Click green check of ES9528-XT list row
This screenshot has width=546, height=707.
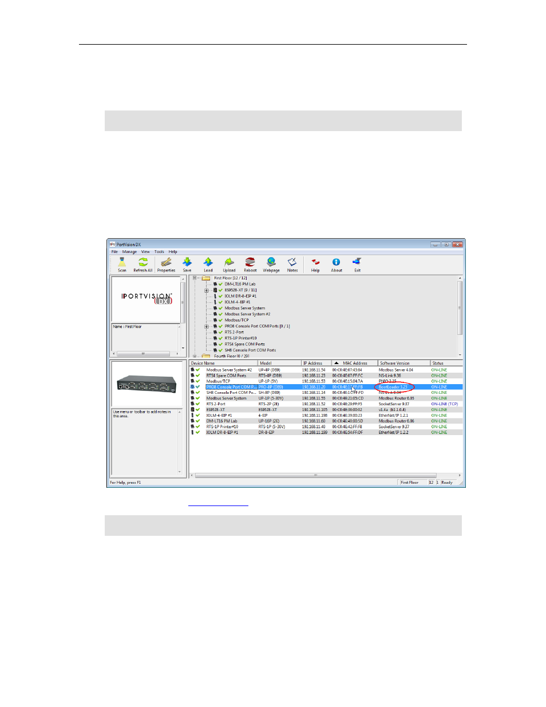point(198,410)
